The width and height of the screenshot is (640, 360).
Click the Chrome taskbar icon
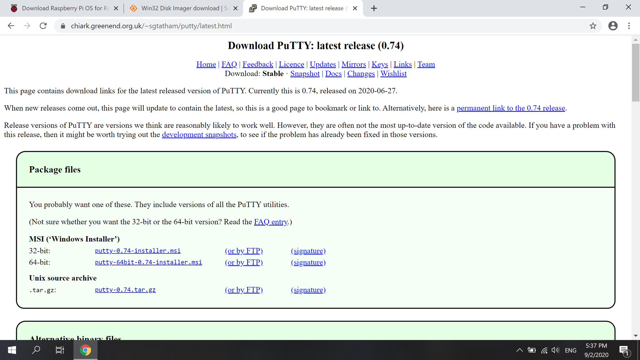[85, 350]
